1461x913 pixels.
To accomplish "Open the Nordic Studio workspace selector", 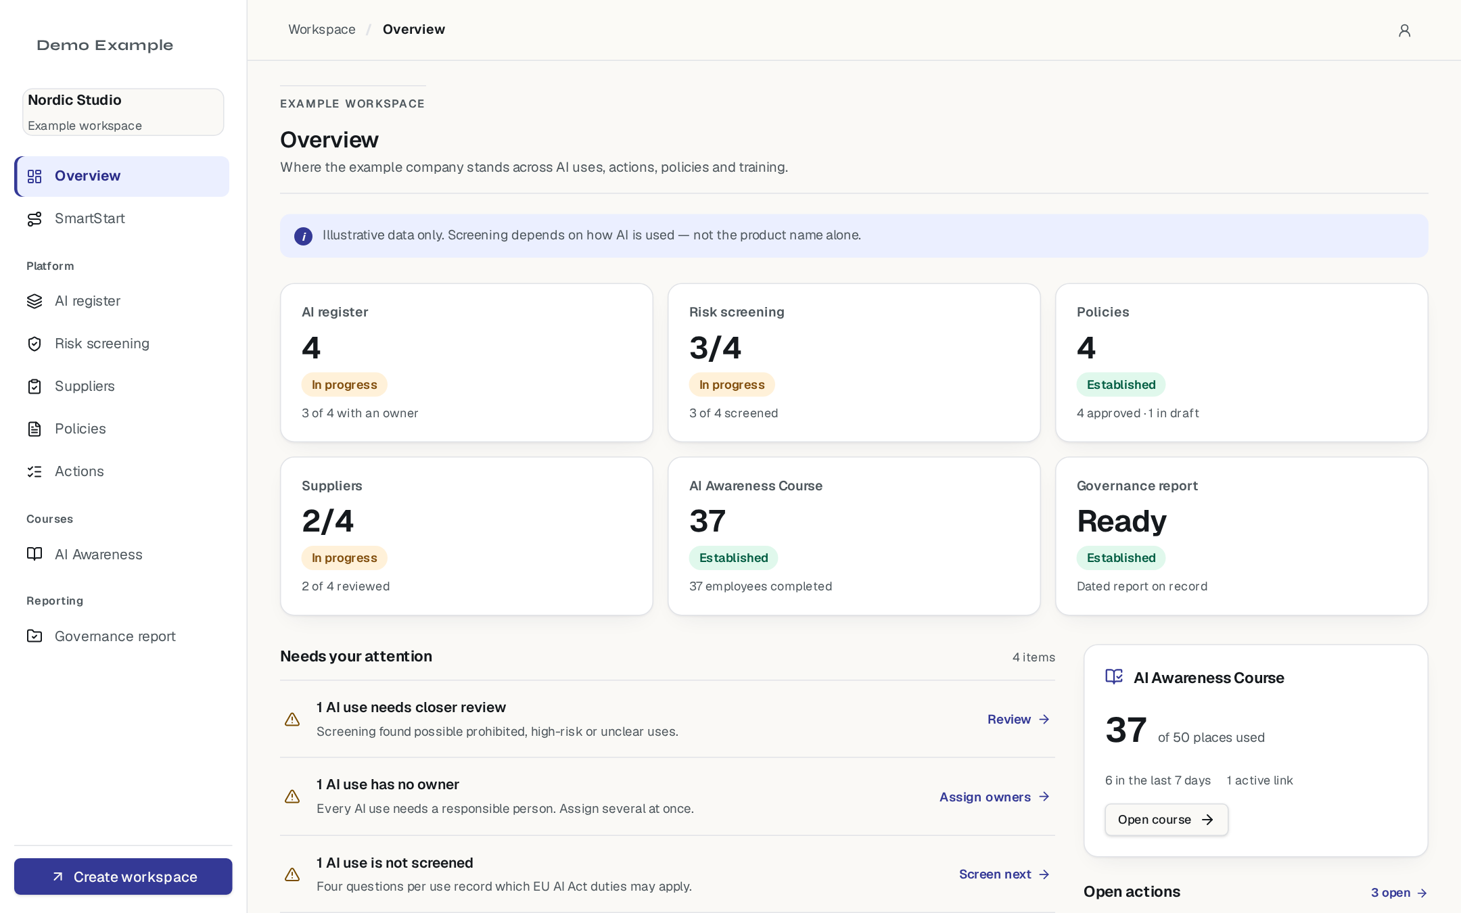I will point(123,112).
